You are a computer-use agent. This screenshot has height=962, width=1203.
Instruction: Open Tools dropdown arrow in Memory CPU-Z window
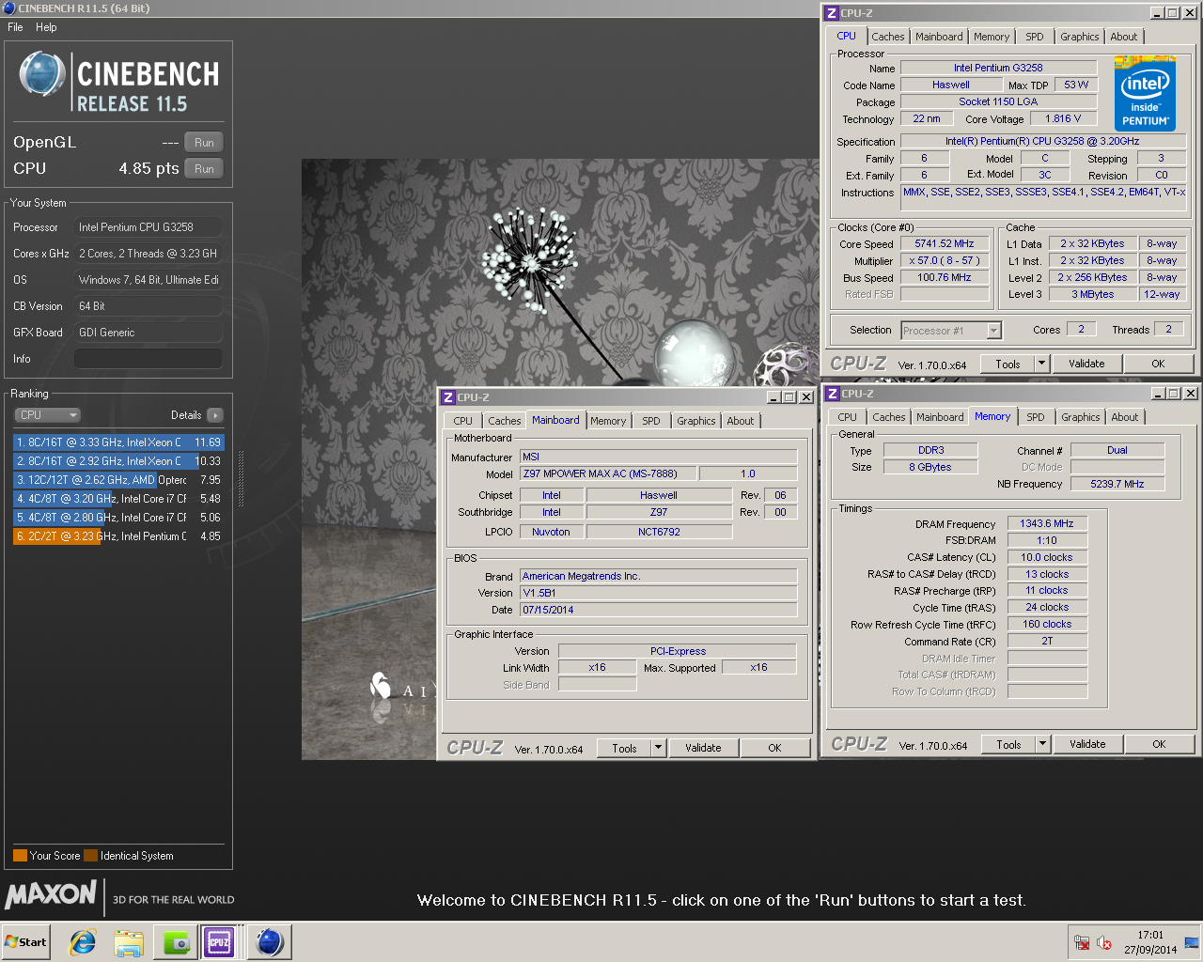click(x=1042, y=745)
